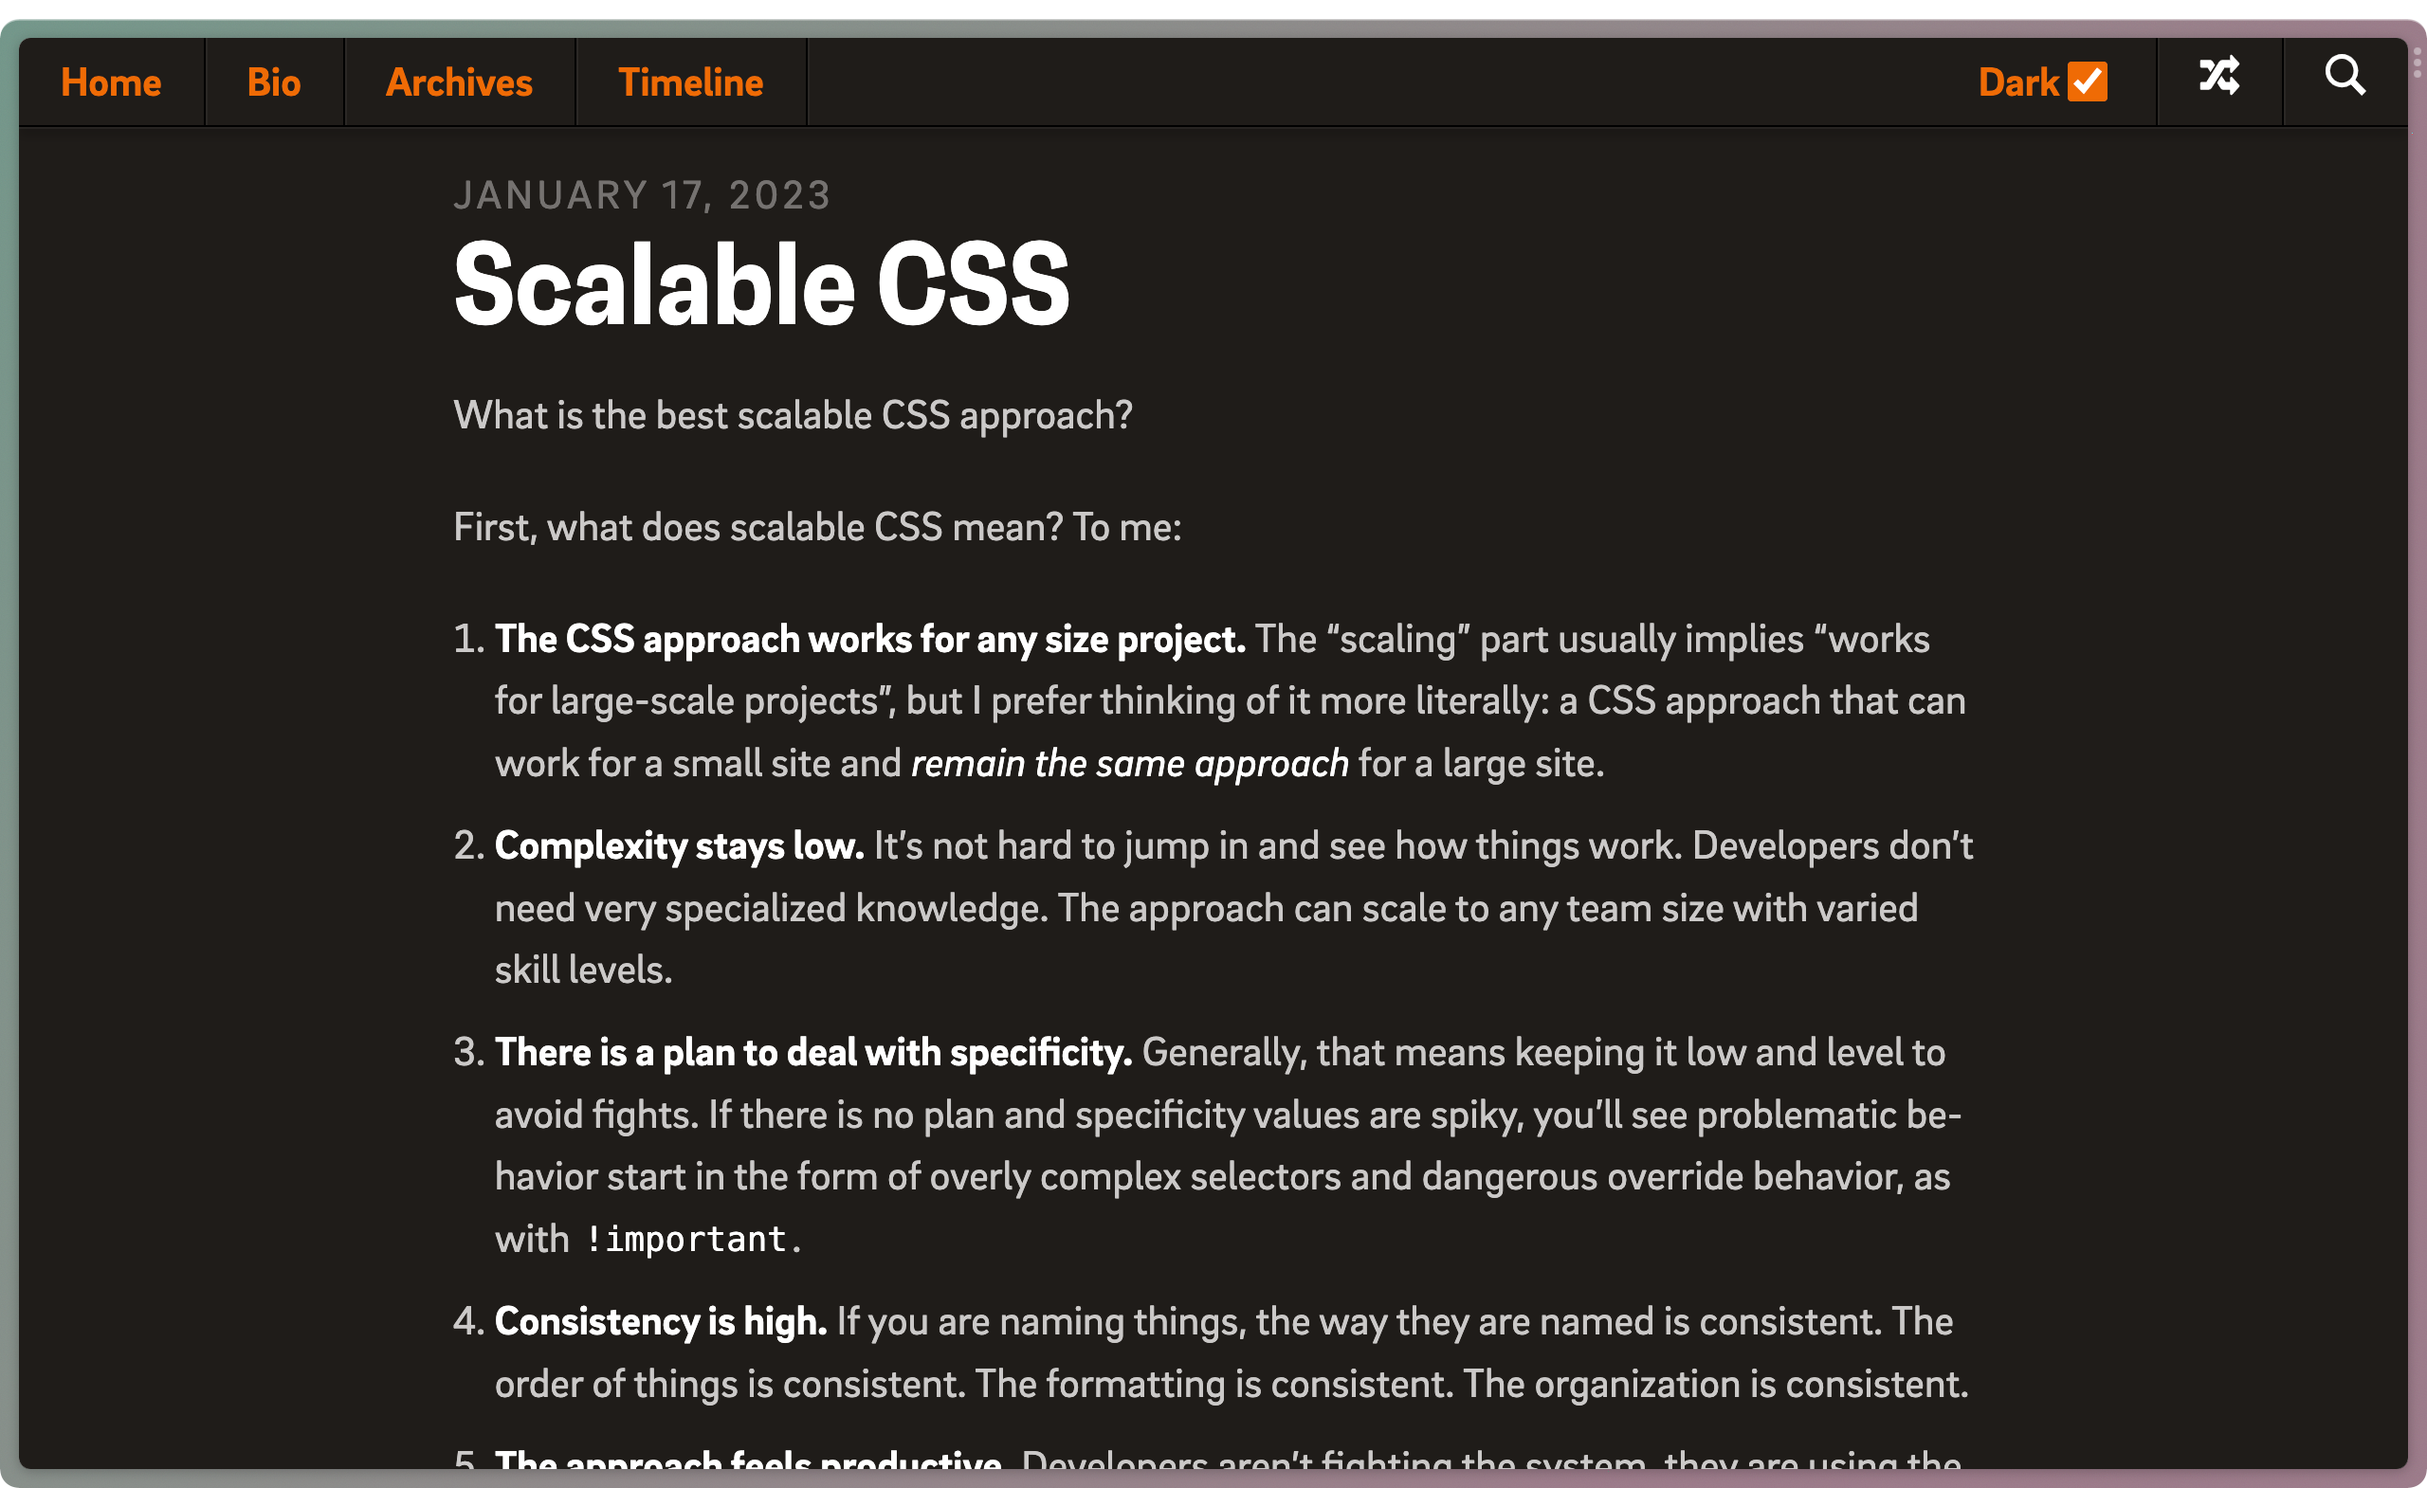2427x1488 pixels.
Task: Click the bold text 'Consistency is high.'
Action: 660,1320
